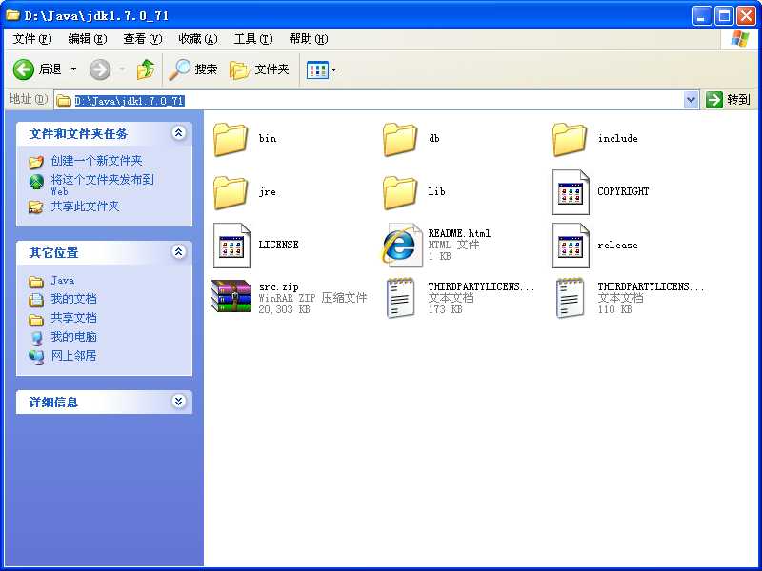The image size is (762, 571).
Task: Select the jre folder icon
Action: point(231,192)
